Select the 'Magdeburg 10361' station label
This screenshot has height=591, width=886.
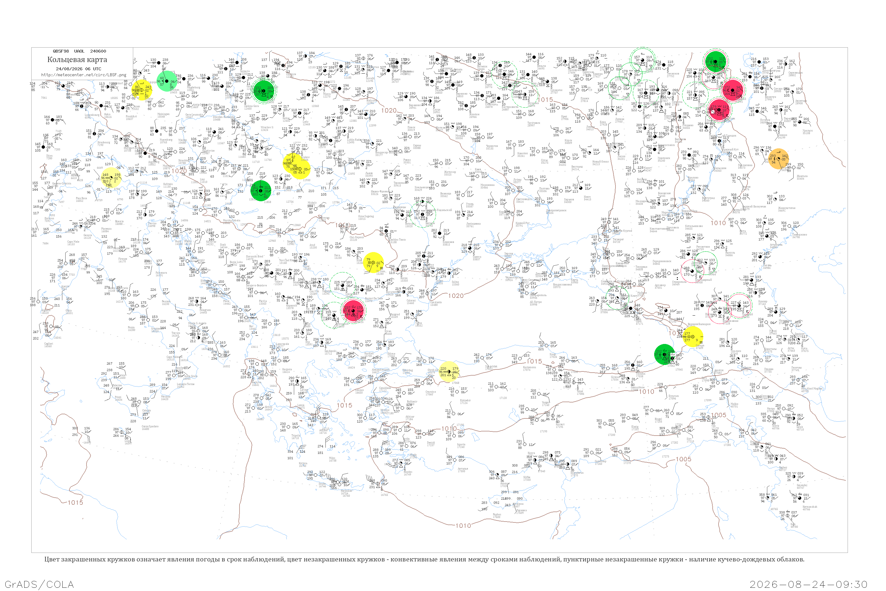194,89
